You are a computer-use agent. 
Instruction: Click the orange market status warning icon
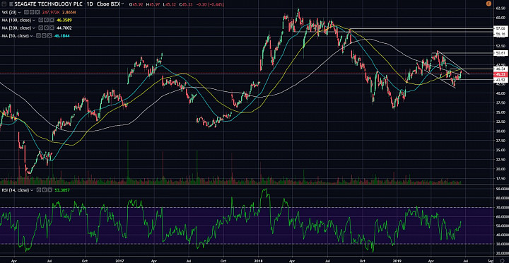489,4
